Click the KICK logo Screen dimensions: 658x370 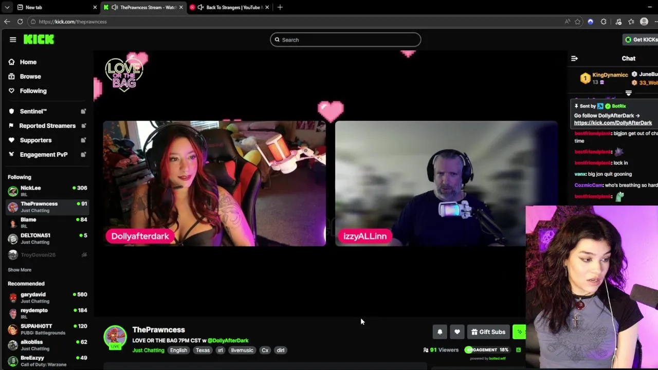(x=39, y=40)
